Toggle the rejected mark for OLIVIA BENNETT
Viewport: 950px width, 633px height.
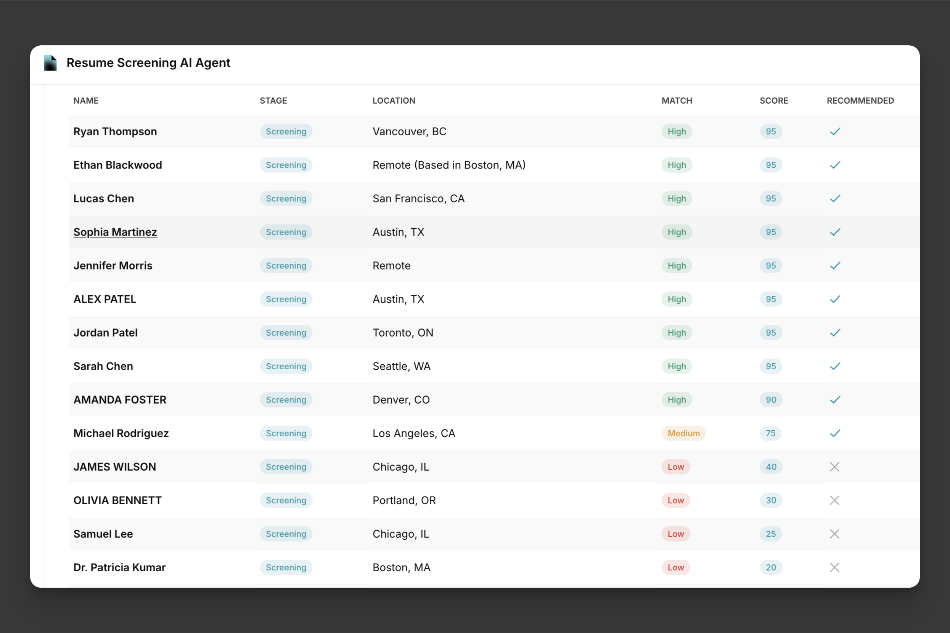[835, 500]
